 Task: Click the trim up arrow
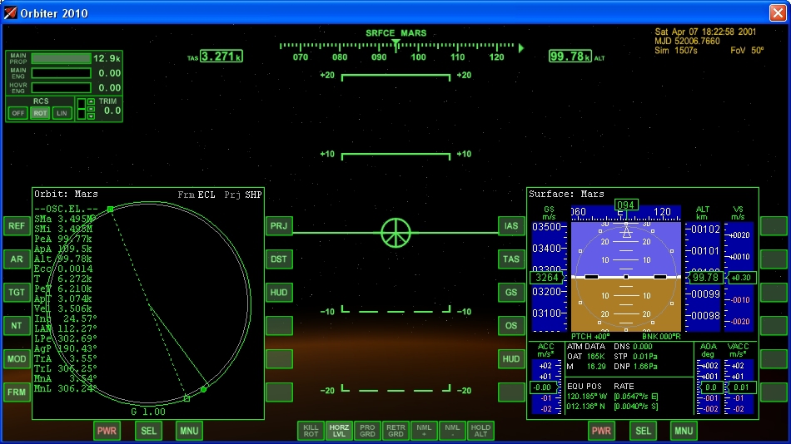(x=92, y=102)
